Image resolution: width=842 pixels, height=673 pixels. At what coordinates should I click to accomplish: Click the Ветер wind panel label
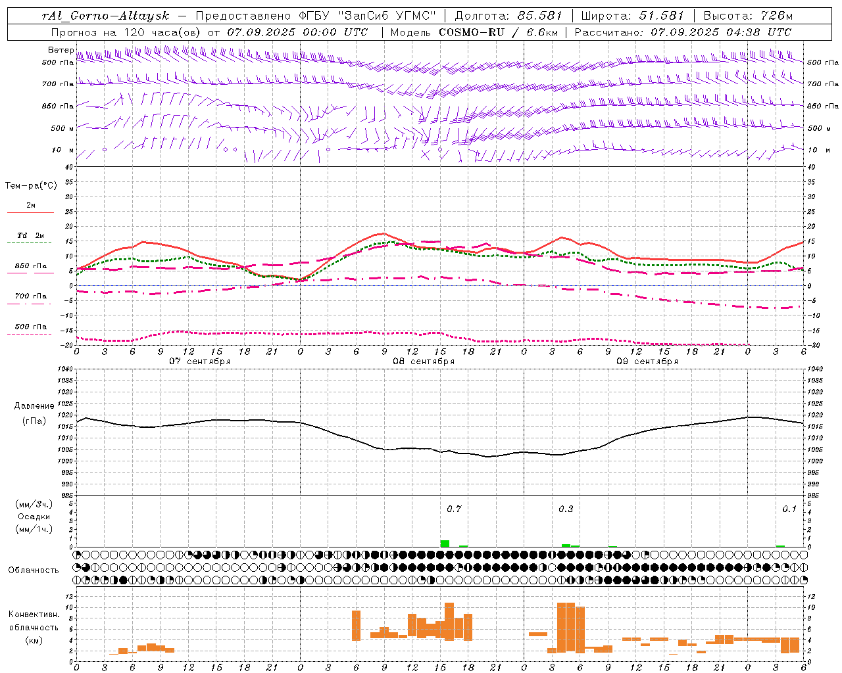61,50
